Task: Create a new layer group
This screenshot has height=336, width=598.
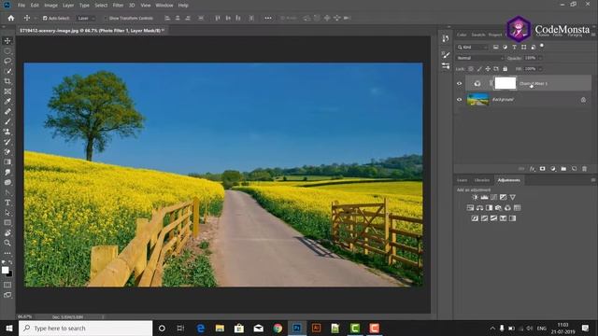Action: pos(563,168)
